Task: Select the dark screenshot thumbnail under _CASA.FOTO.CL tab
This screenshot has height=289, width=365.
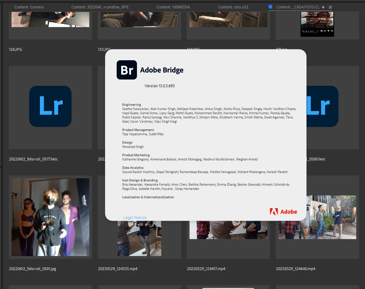Action: coord(317,24)
